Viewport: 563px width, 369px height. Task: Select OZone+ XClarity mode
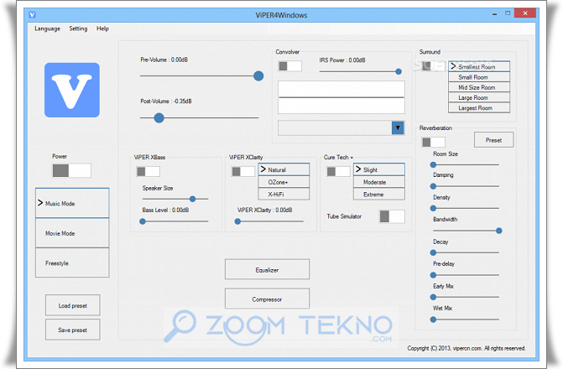click(284, 182)
